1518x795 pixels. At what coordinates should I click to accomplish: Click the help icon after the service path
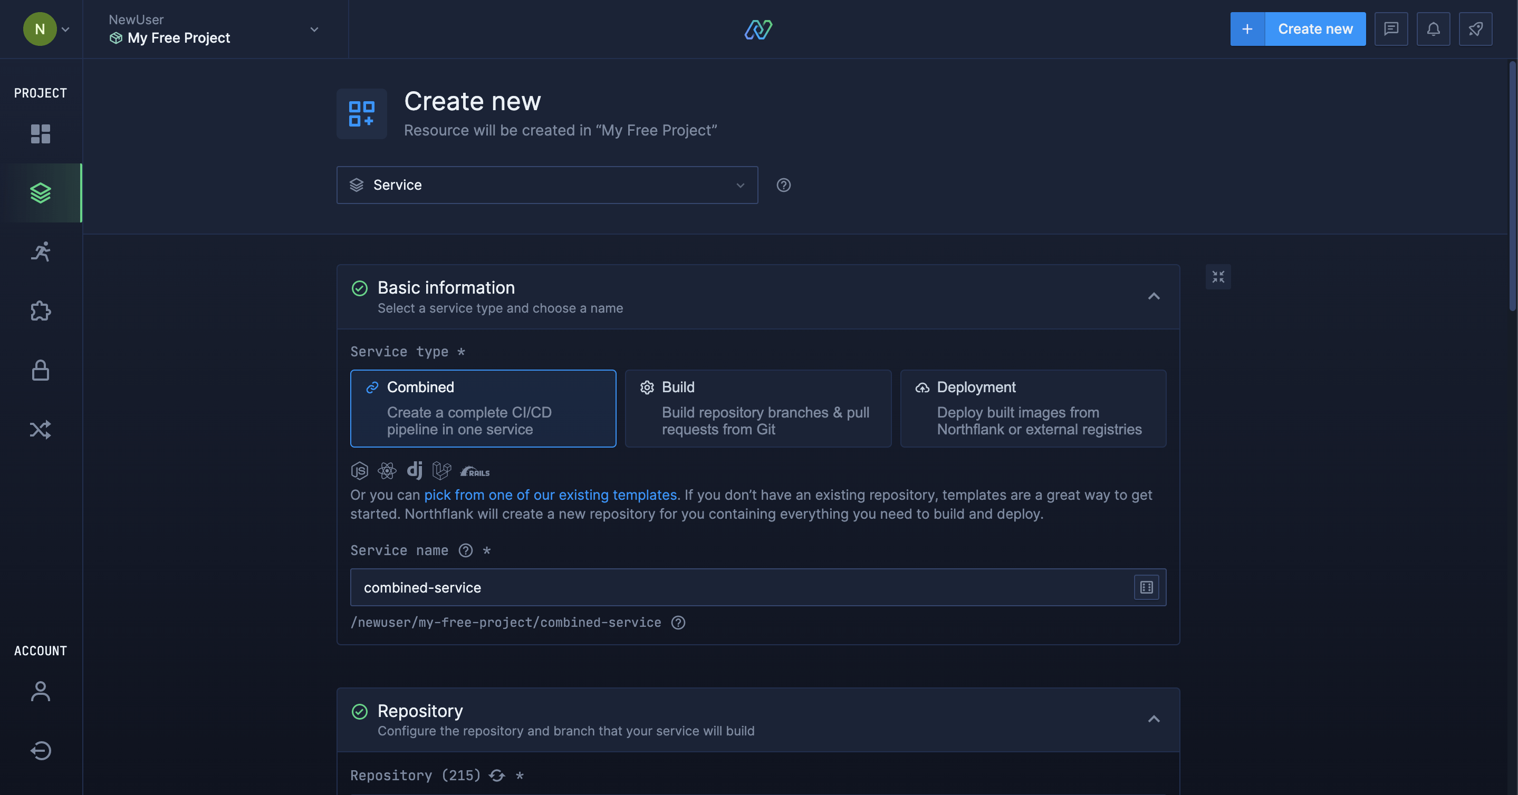678,623
